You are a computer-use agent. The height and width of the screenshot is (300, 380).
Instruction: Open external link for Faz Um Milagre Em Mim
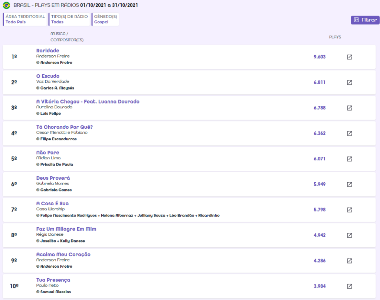click(349, 235)
